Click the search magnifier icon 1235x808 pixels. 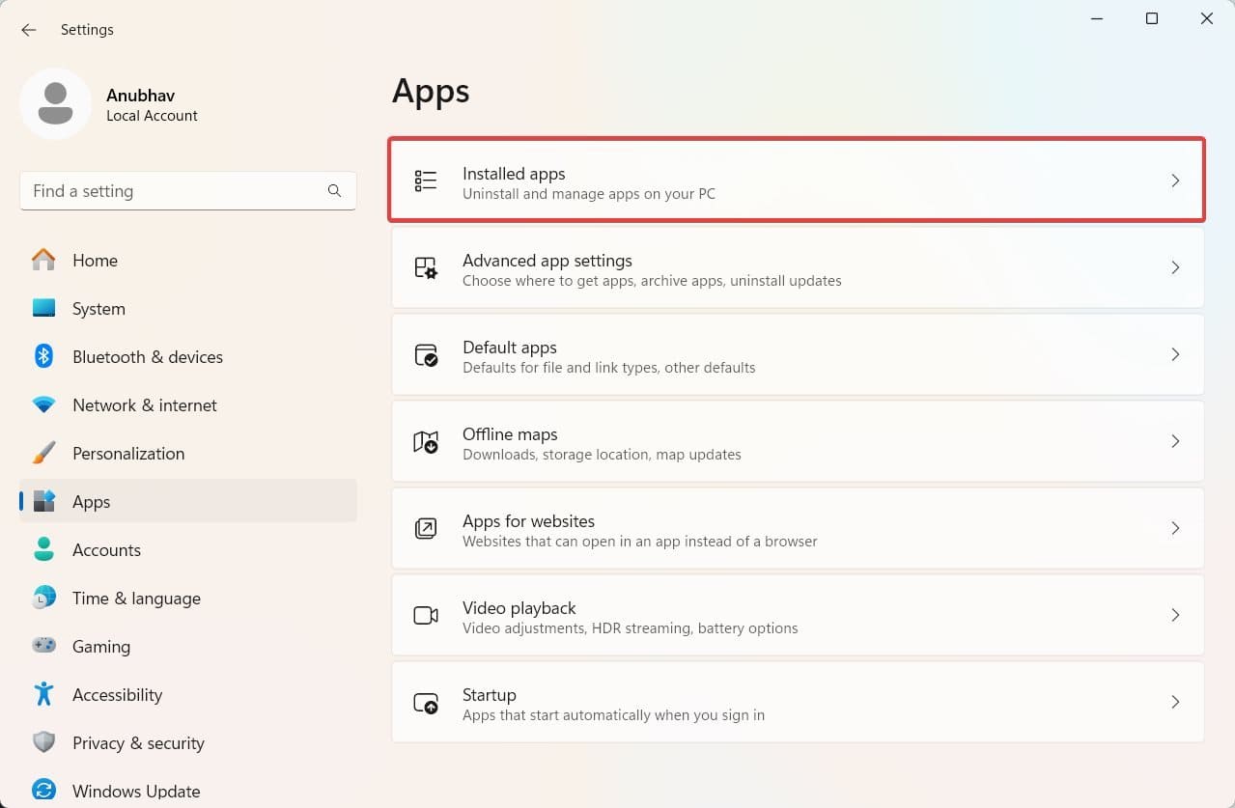(334, 191)
